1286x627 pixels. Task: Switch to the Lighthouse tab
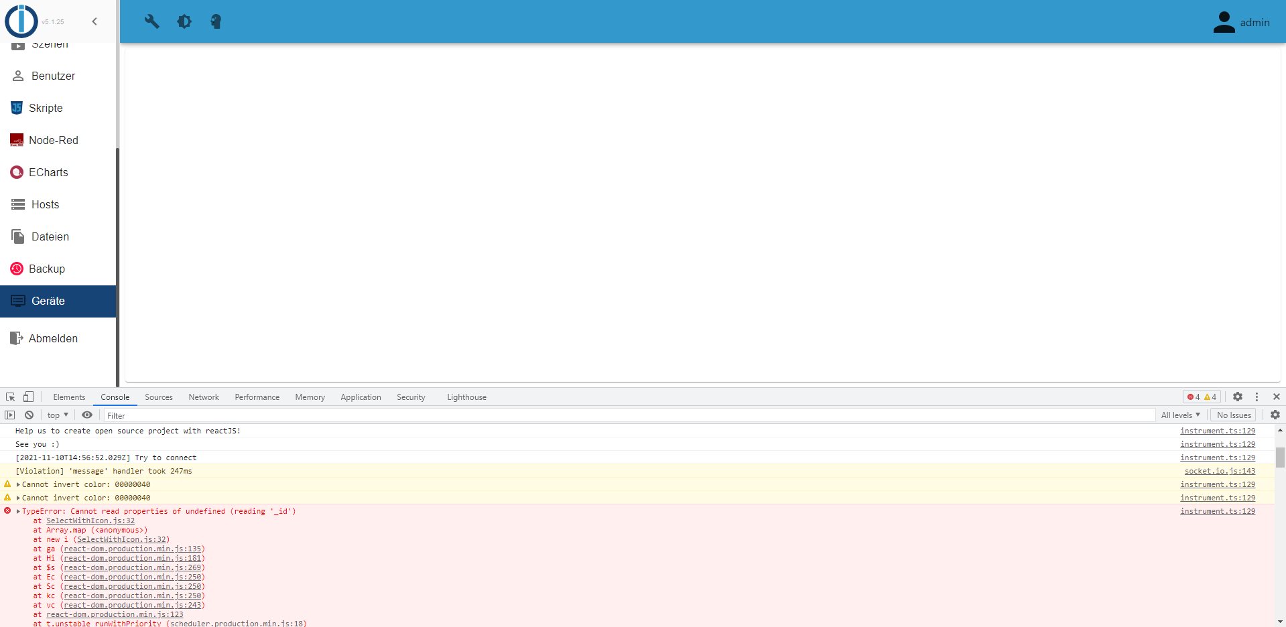[x=466, y=397]
